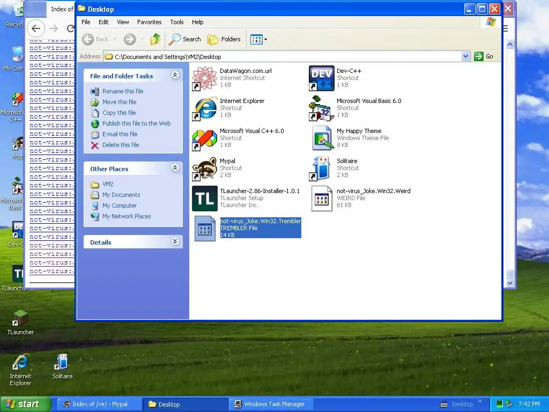Select the Microsoft Visual Basic 6.0 shortcut icon
The height and width of the screenshot is (412, 549).
point(322,108)
